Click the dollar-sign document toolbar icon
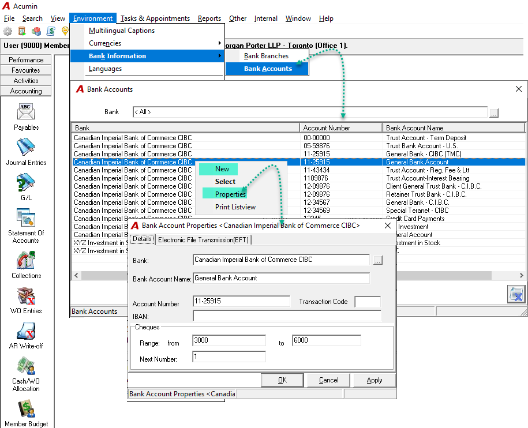The image size is (528, 428). pyautogui.click(x=51, y=31)
